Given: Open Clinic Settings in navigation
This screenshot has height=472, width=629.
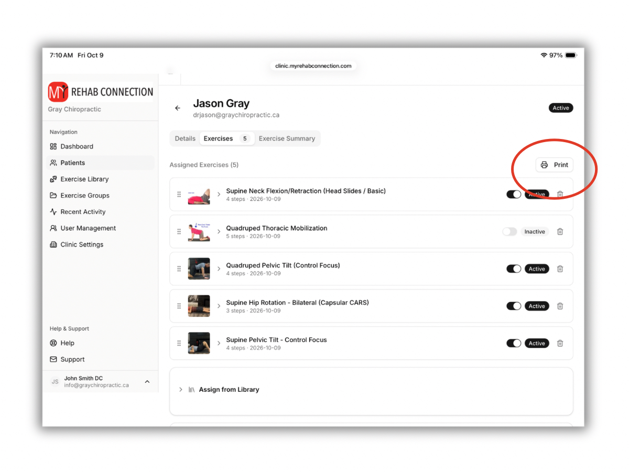Looking at the screenshot, I should [x=101, y=244].
